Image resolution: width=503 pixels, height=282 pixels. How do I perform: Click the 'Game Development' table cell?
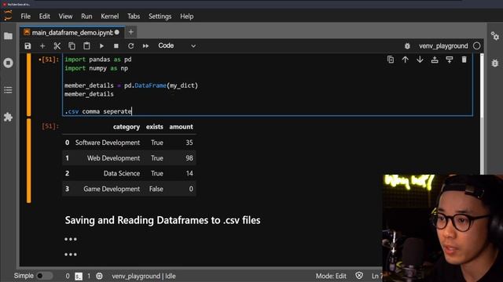(112, 189)
